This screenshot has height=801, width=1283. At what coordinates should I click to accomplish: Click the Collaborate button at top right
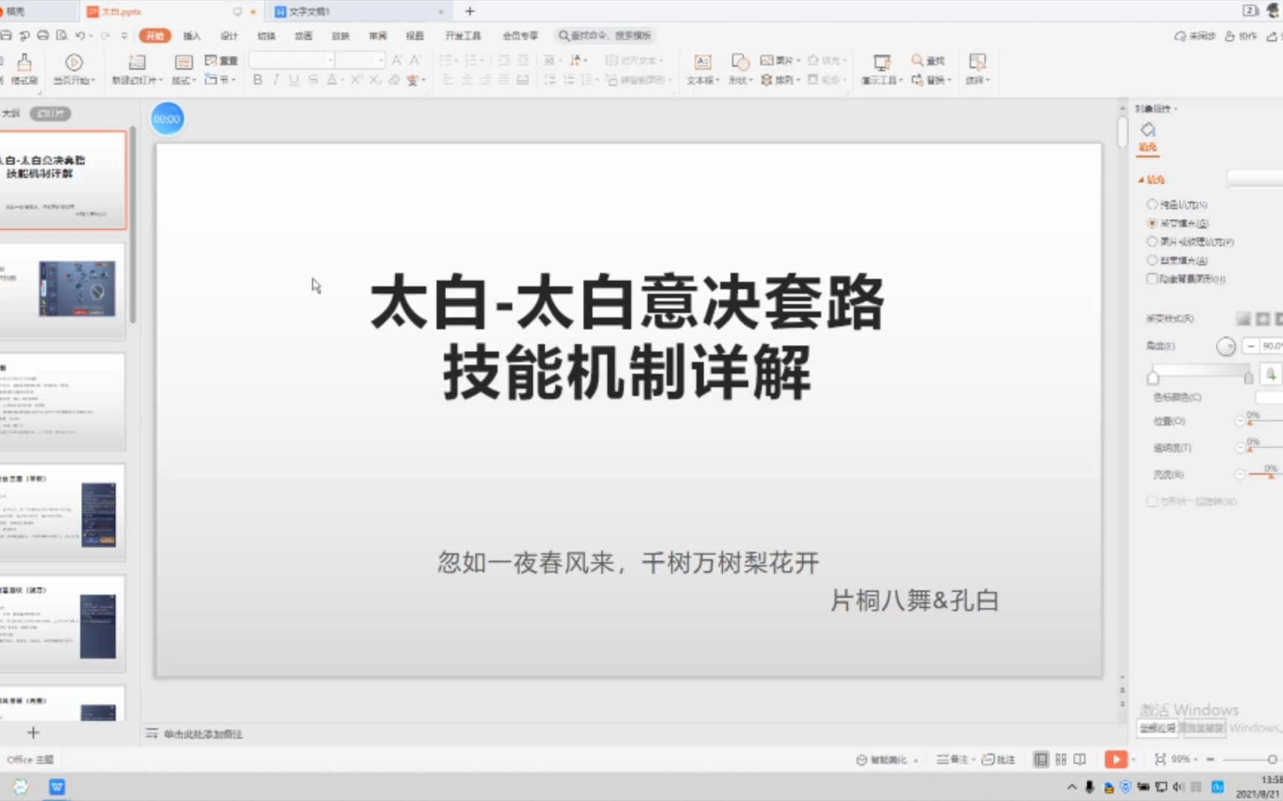1241,36
